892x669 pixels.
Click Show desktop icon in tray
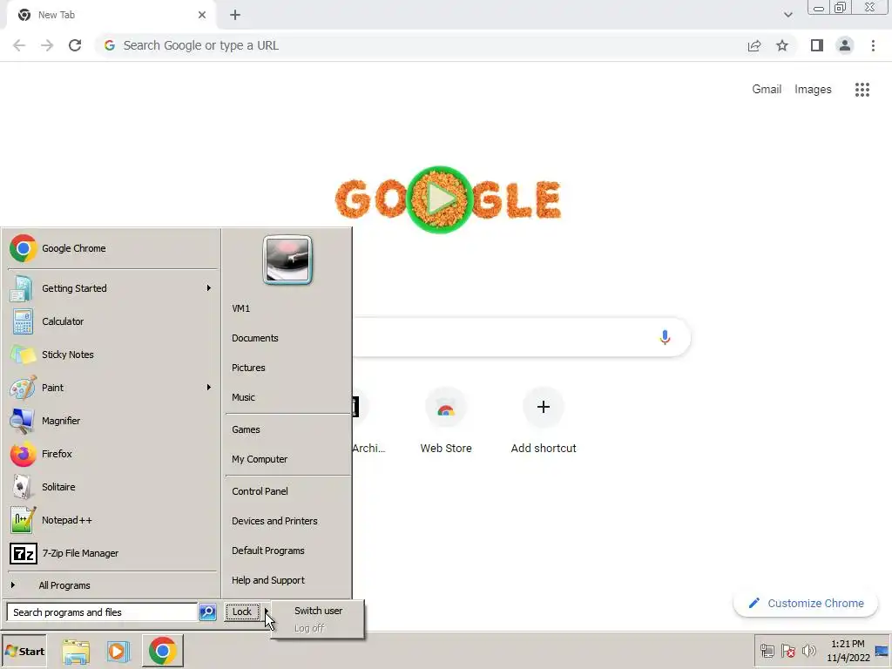click(882, 652)
